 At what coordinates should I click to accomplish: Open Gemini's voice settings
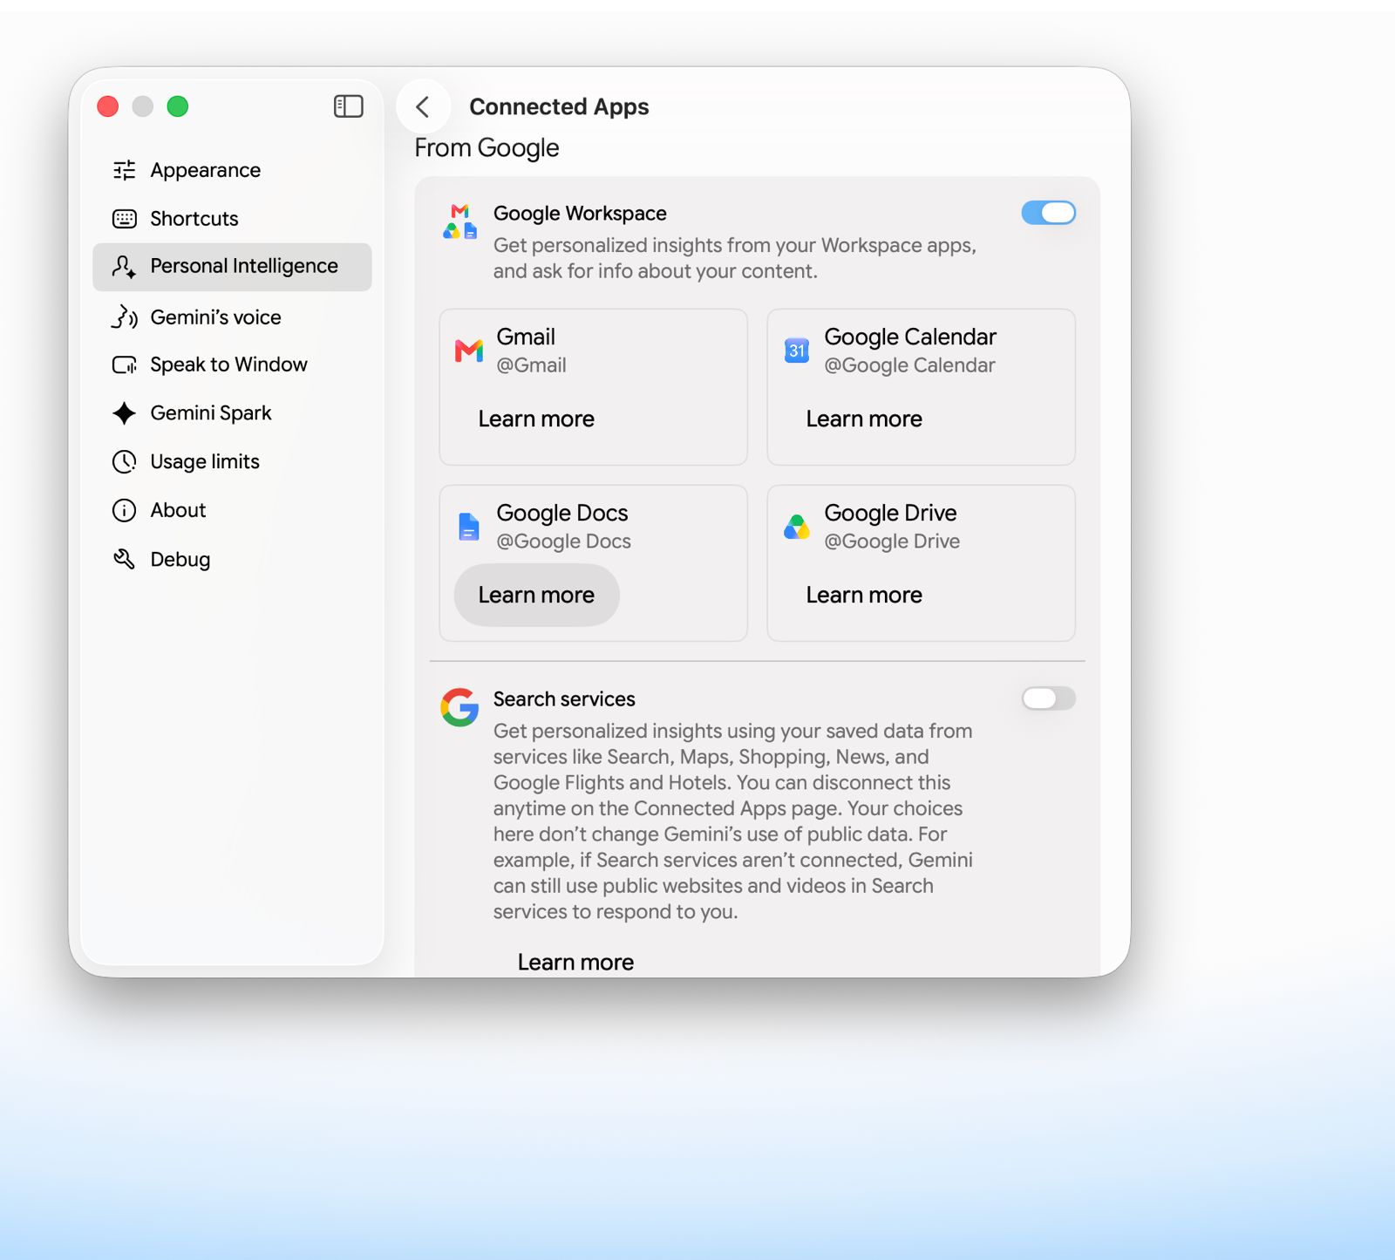(232, 317)
